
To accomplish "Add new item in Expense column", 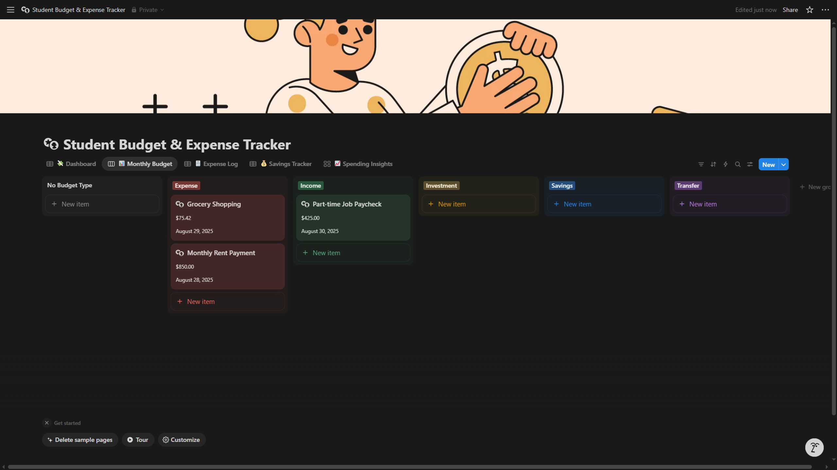I will (228, 302).
